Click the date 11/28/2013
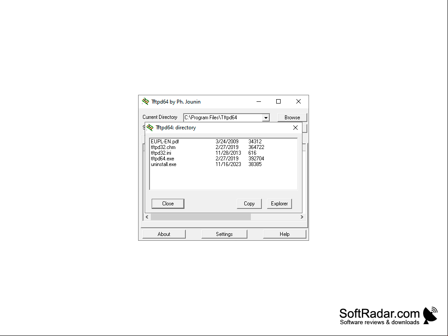The image size is (448, 336). pyautogui.click(x=228, y=153)
